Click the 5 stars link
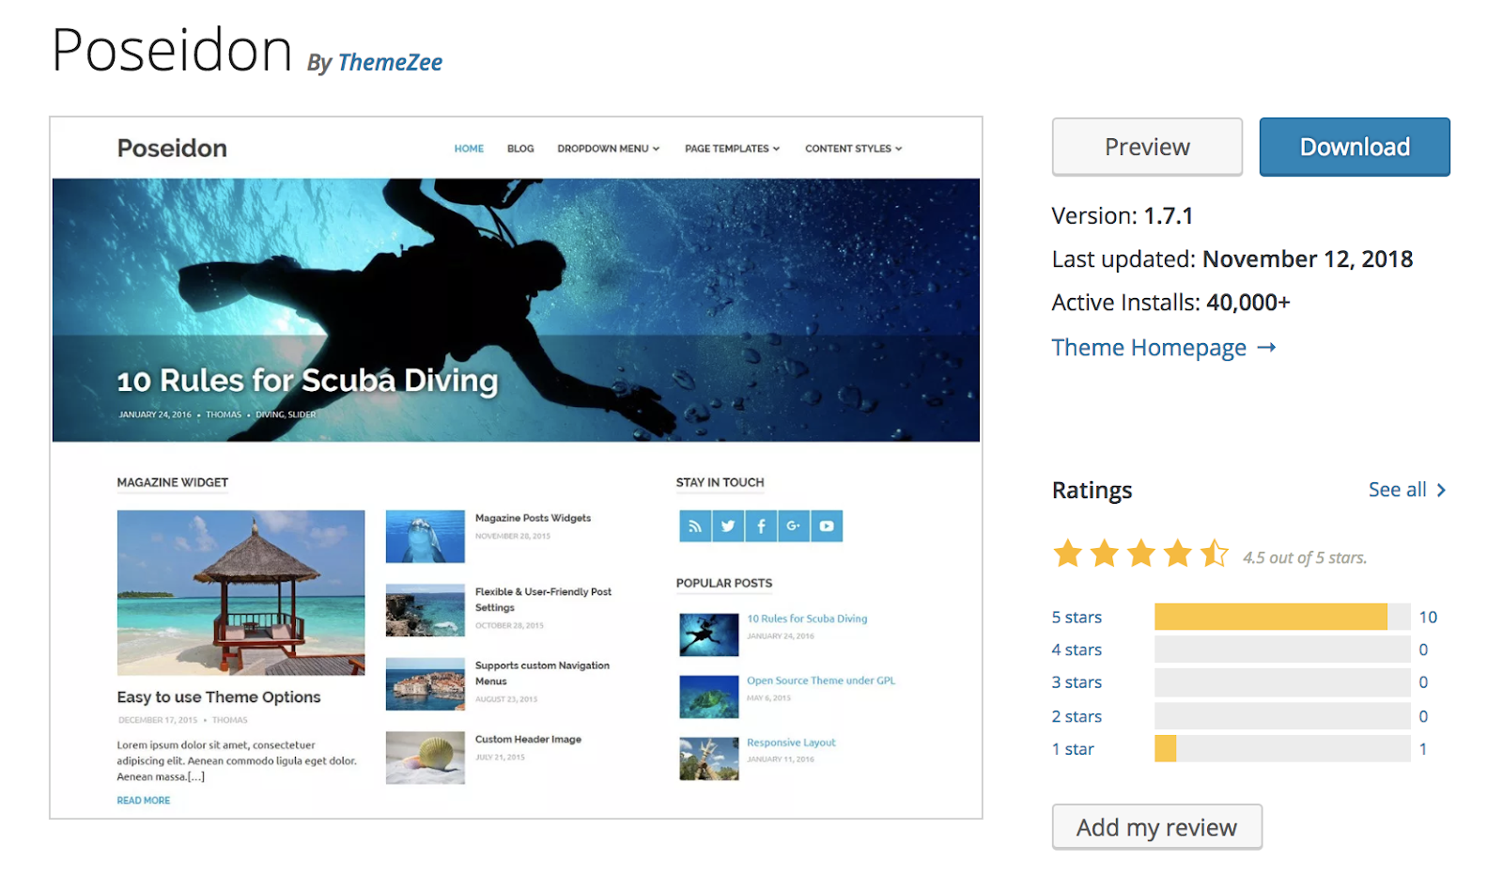The image size is (1503, 892). coord(1077,618)
